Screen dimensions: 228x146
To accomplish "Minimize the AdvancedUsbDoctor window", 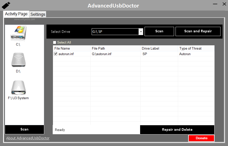I will pyautogui.click(x=215, y=4).
